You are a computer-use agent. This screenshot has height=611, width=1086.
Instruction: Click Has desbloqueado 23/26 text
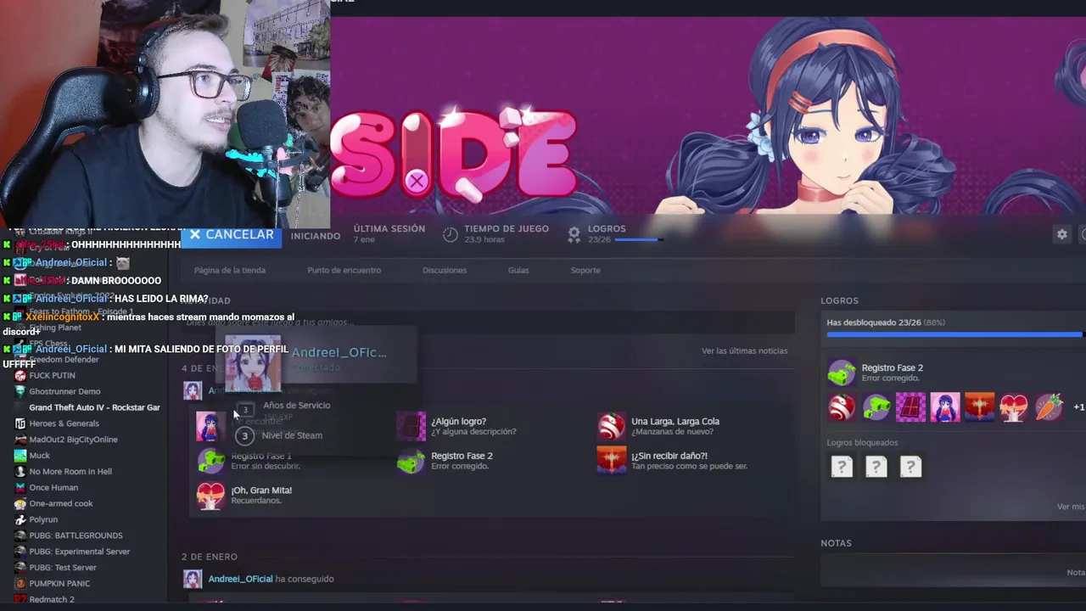pos(886,322)
